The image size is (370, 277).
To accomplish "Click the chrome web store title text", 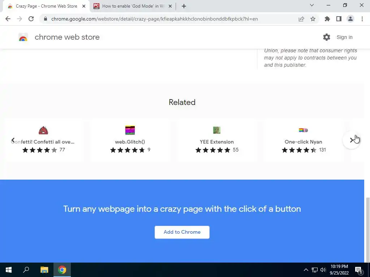I will click(x=67, y=37).
